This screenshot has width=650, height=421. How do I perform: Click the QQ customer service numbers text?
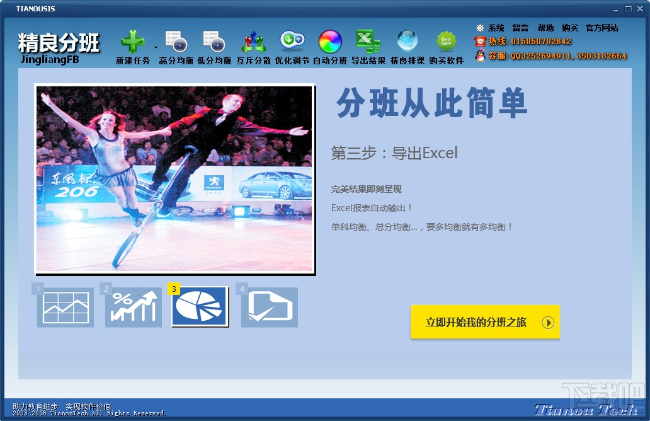click(x=568, y=55)
